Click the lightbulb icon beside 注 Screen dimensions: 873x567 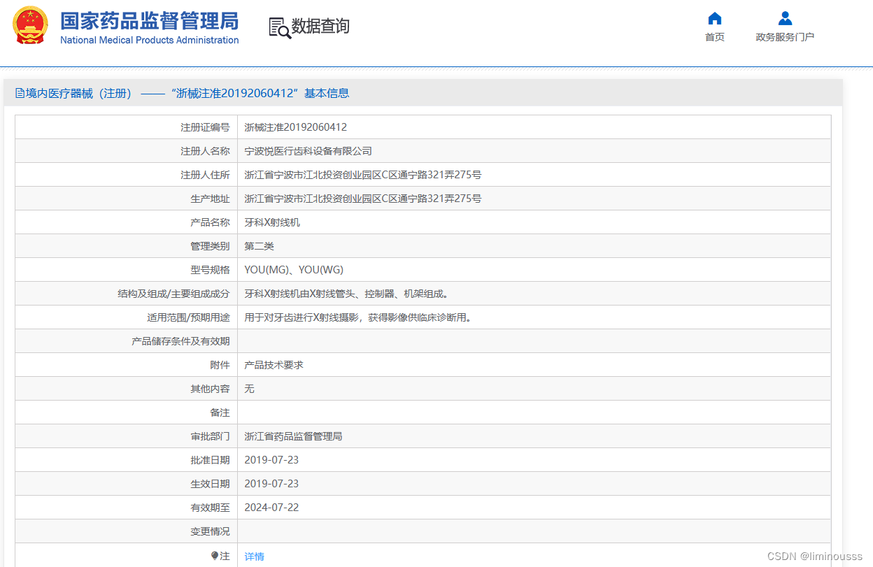[x=215, y=556]
